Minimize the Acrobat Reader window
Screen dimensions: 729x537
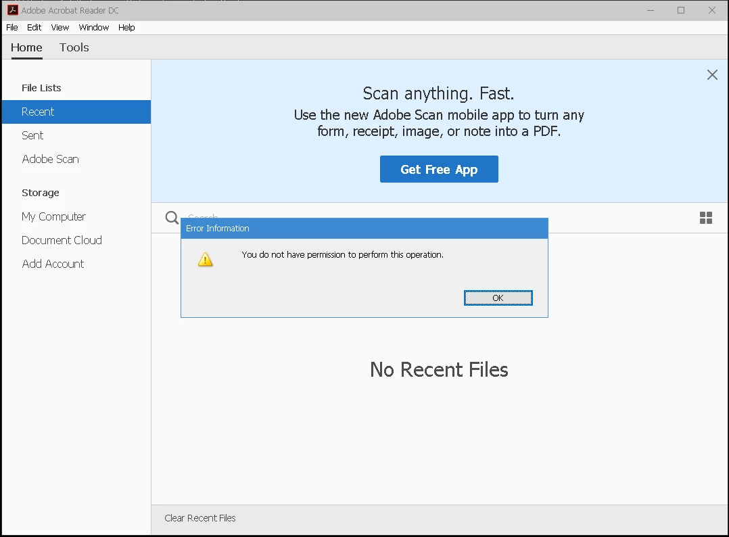(x=651, y=10)
